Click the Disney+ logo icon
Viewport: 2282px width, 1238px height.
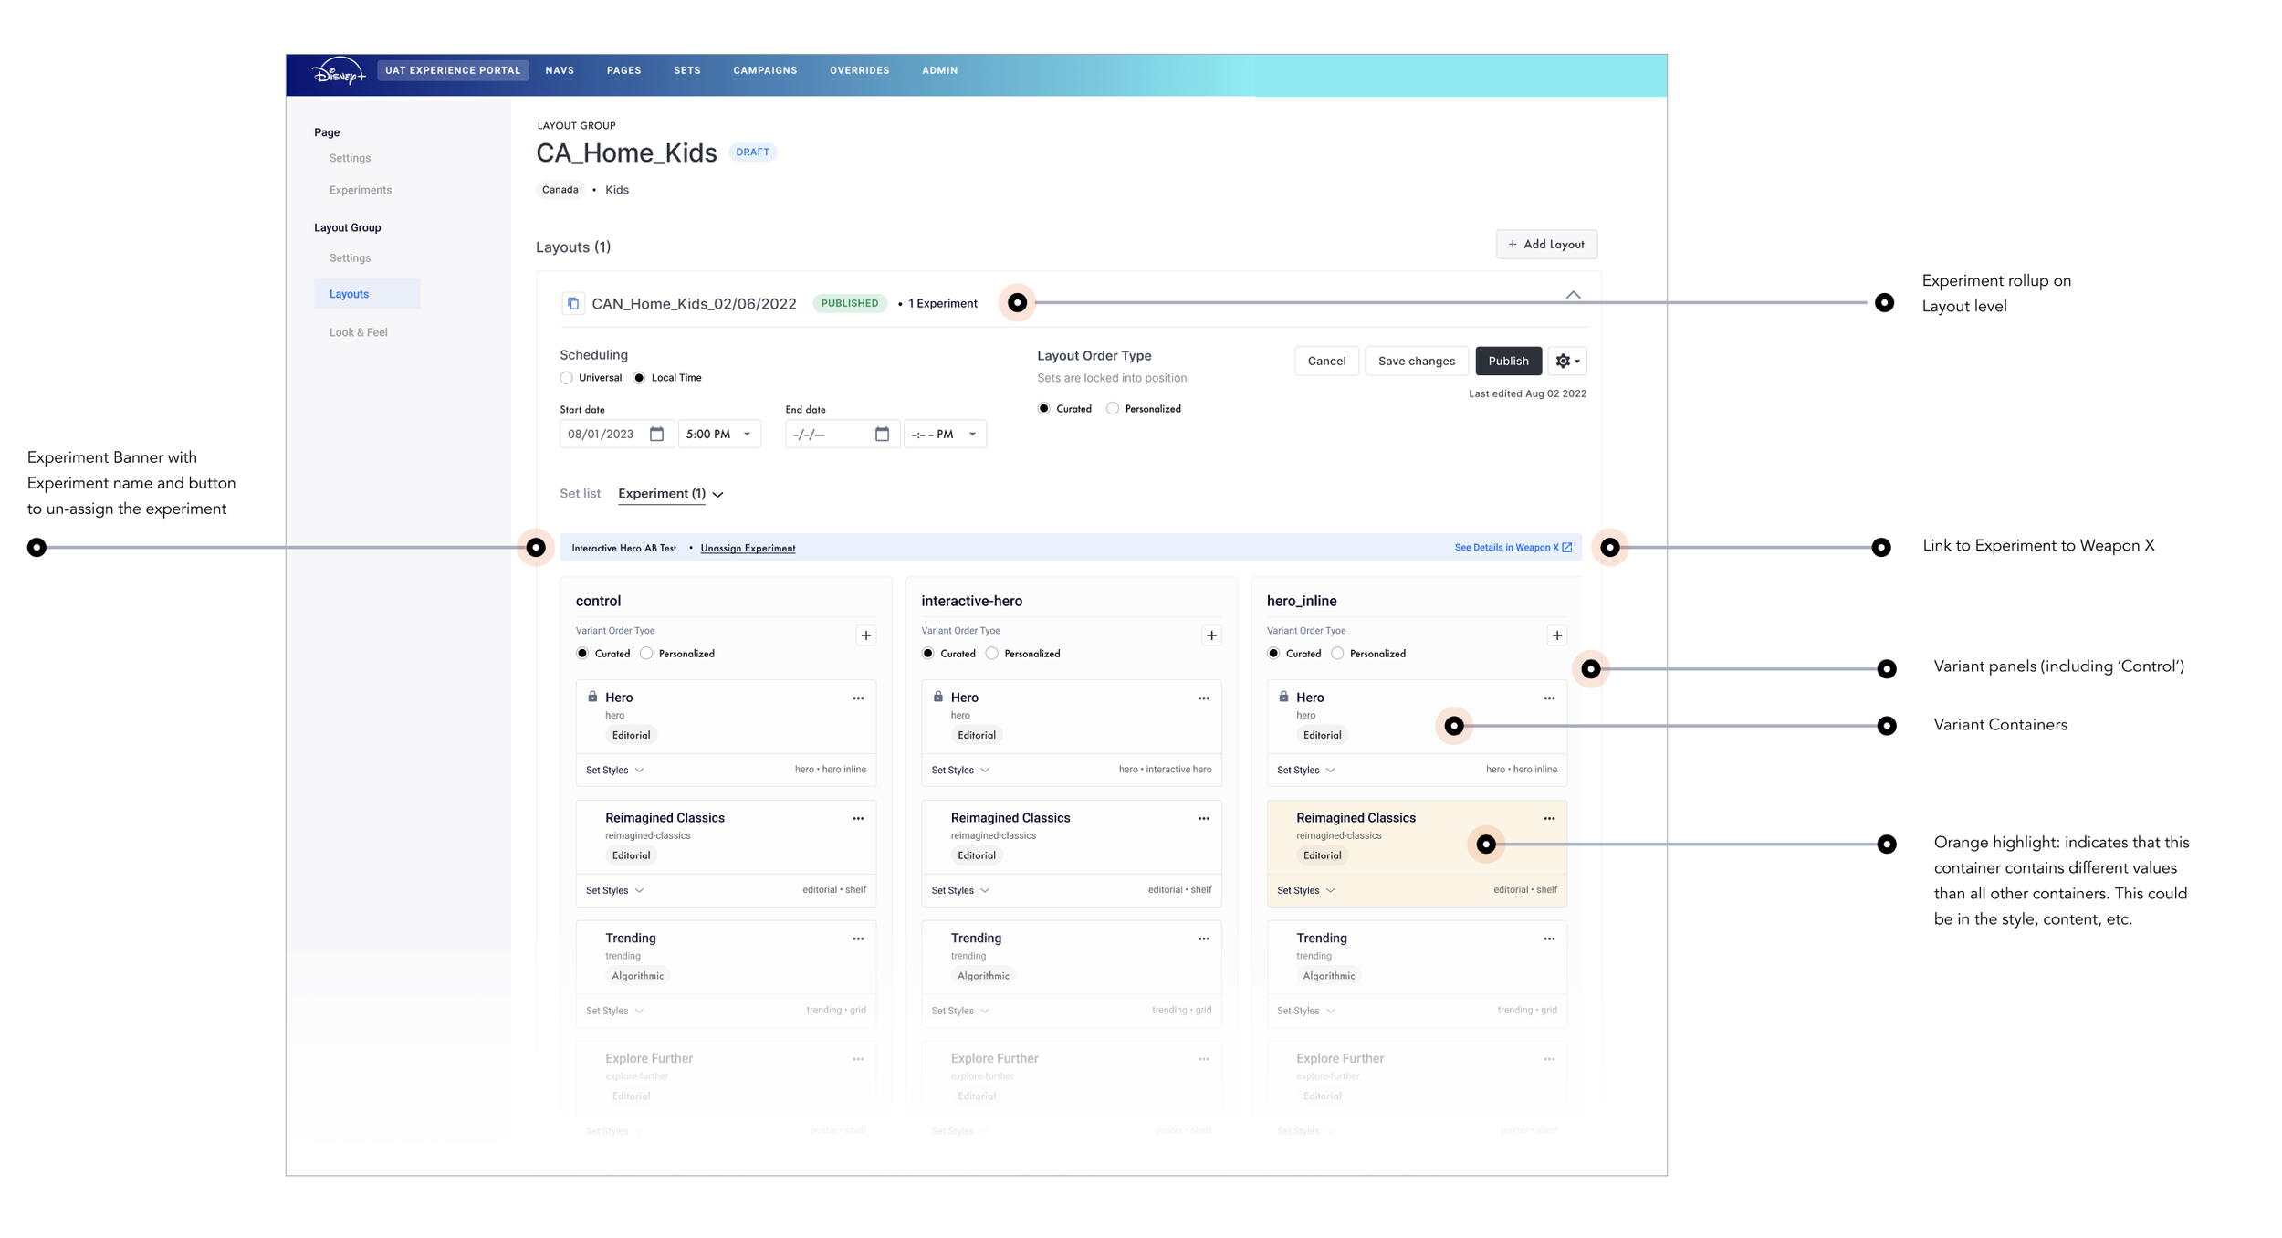point(338,71)
